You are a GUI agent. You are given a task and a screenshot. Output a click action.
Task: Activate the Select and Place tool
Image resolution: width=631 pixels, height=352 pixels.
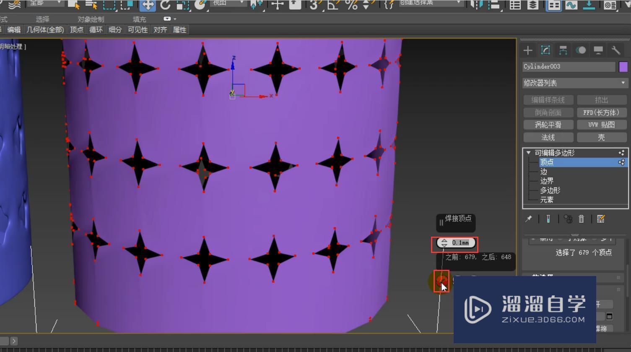[201, 5]
